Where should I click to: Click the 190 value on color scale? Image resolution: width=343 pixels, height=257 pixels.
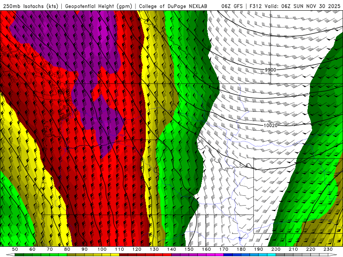tap(259, 249)
